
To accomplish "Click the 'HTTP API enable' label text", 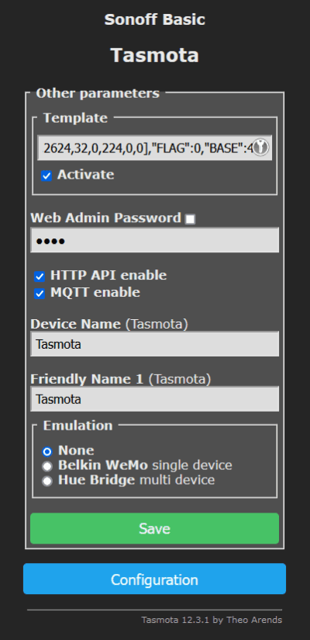I will pos(108,276).
